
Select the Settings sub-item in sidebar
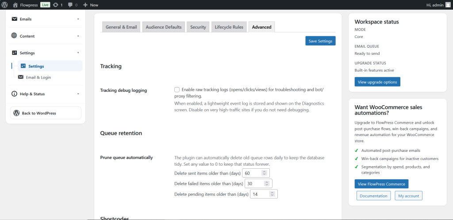coord(50,66)
